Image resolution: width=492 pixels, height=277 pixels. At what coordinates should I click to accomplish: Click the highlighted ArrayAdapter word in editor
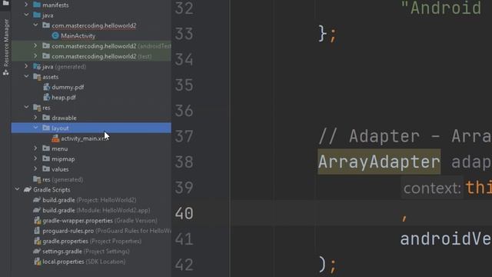pyautogui.click(x=379, y=162)
